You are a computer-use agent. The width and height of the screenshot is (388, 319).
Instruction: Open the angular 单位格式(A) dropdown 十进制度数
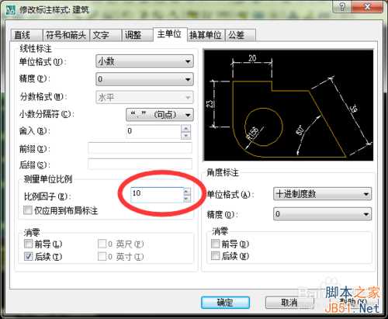[x=322, y=194]
